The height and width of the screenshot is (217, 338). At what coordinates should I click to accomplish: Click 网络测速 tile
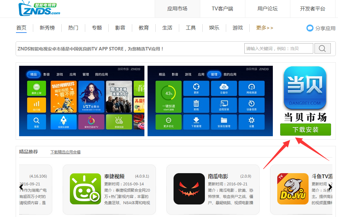point(252,88)
